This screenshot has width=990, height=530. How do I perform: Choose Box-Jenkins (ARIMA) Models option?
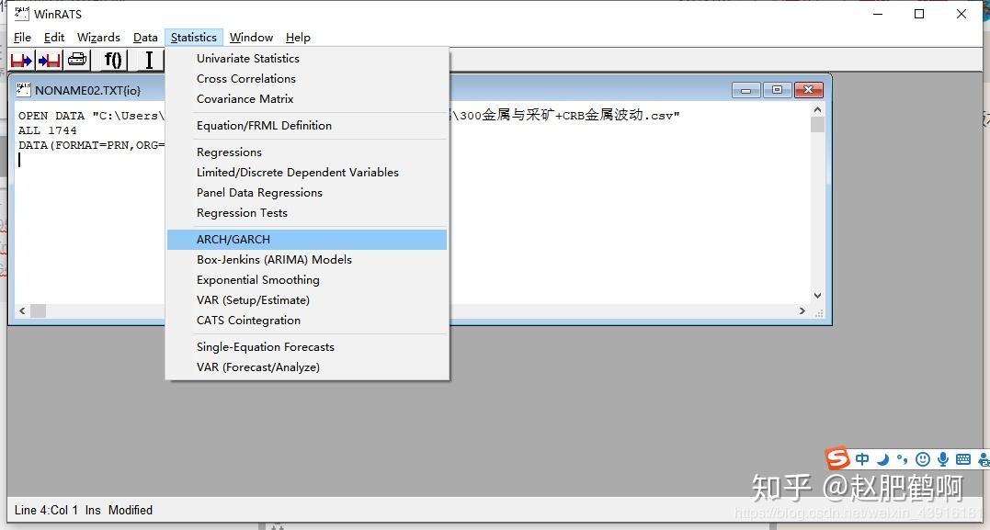[x=273, y=259]
